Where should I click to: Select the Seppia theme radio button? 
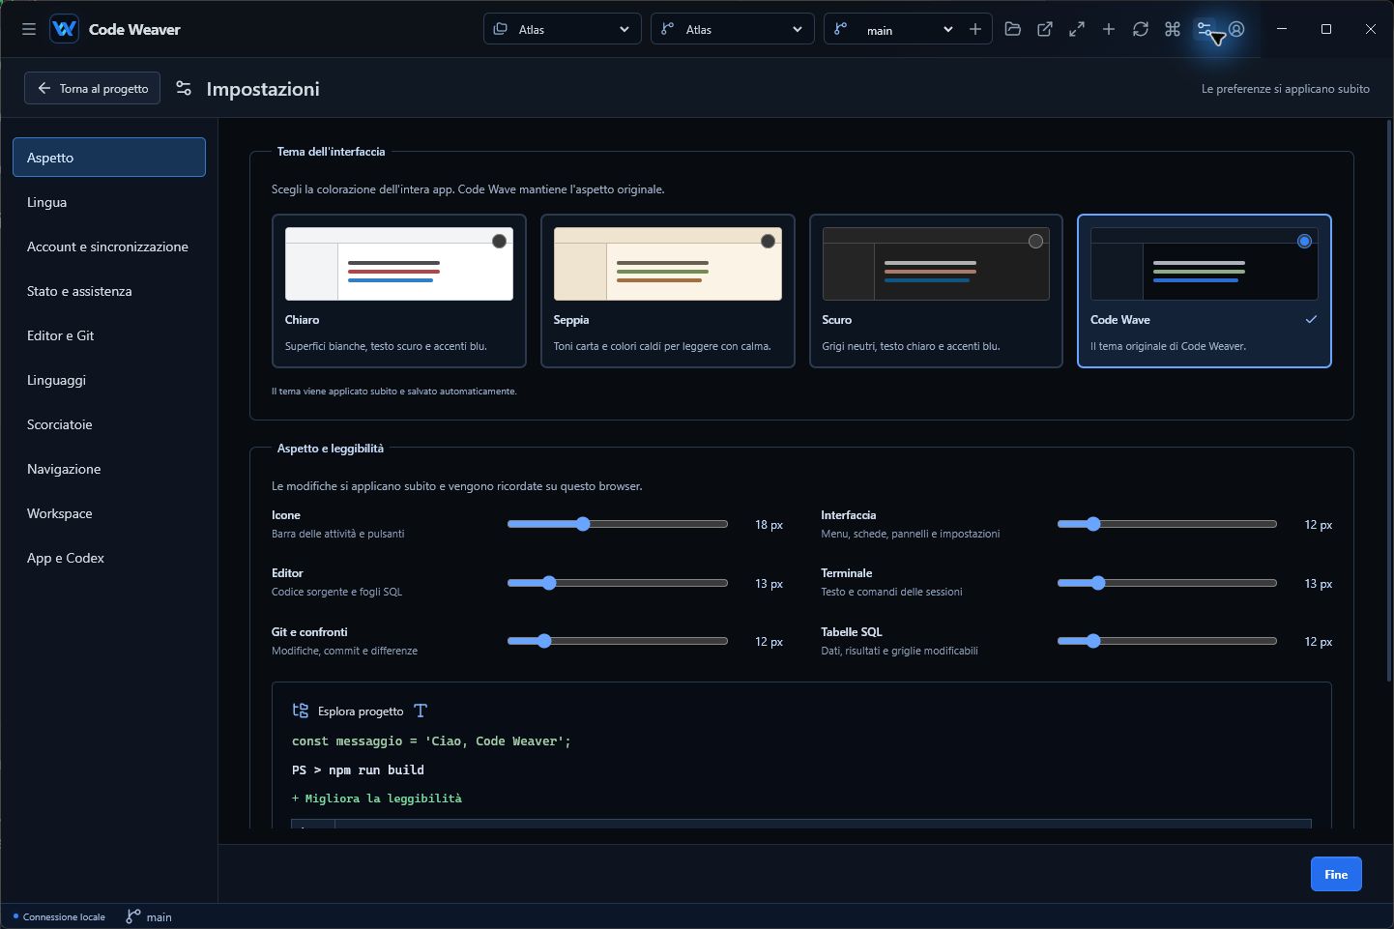[x=768, y=241]
